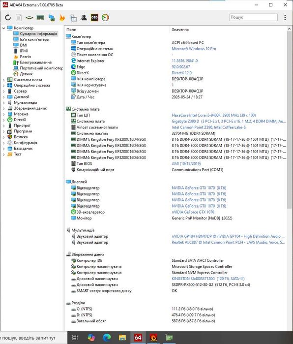Click the network computers toolbar icon

click(52, 17)
